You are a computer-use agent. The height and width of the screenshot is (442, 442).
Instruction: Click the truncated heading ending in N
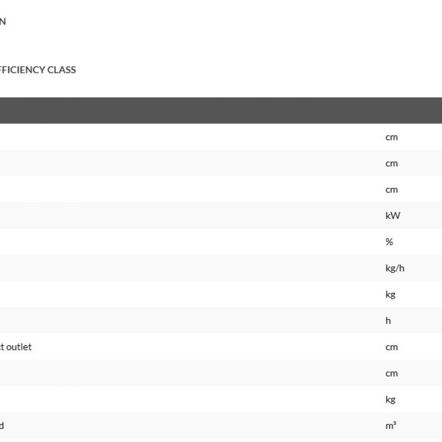coord(3,22)
